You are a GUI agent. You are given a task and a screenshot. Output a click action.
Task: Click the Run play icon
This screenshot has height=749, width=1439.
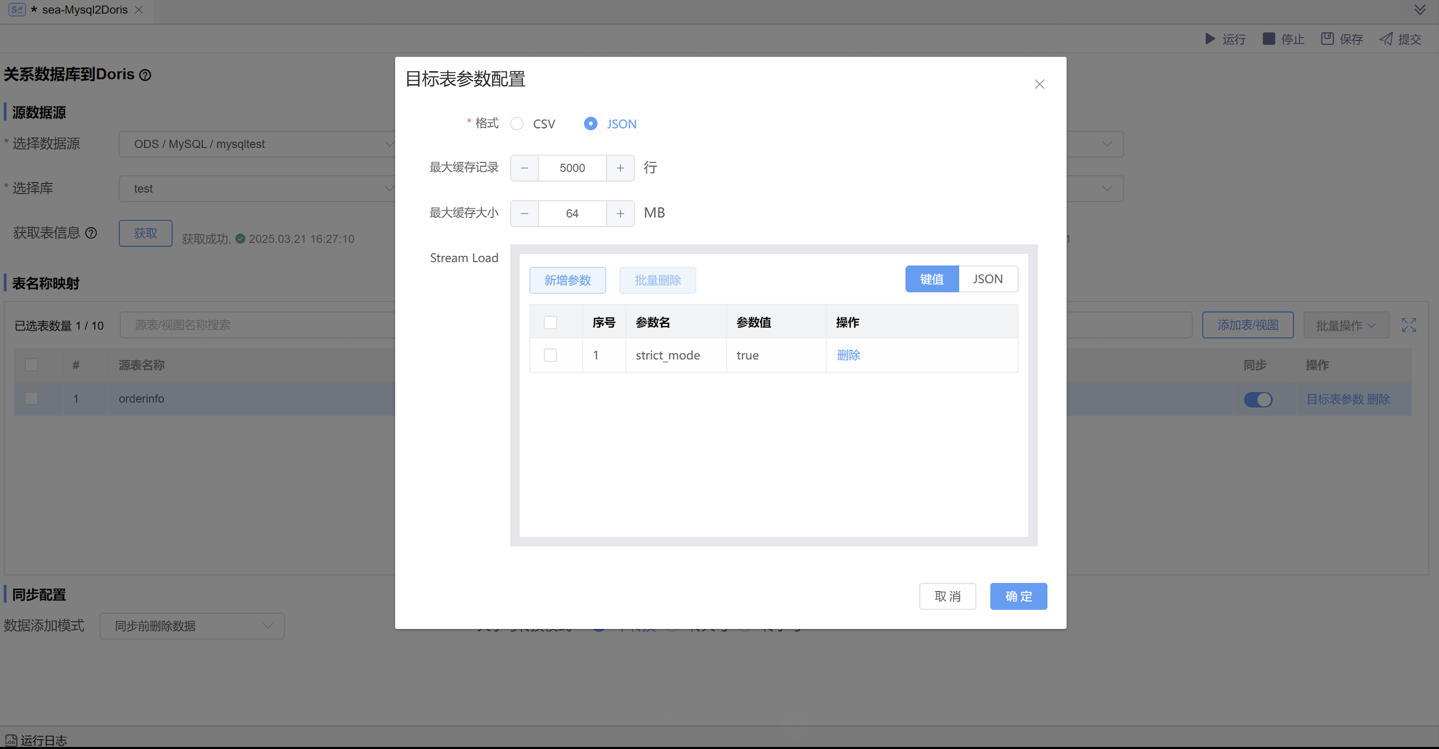point(1209,39)
